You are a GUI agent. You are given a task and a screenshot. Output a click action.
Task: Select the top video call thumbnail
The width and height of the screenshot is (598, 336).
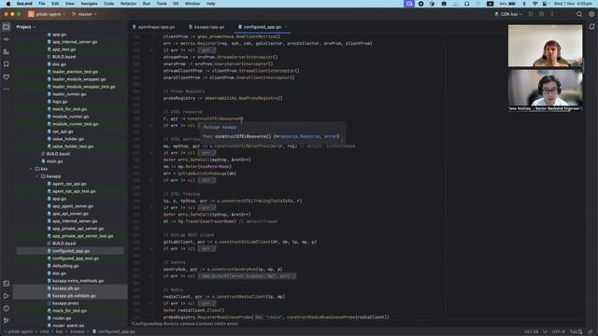point(545,46)
